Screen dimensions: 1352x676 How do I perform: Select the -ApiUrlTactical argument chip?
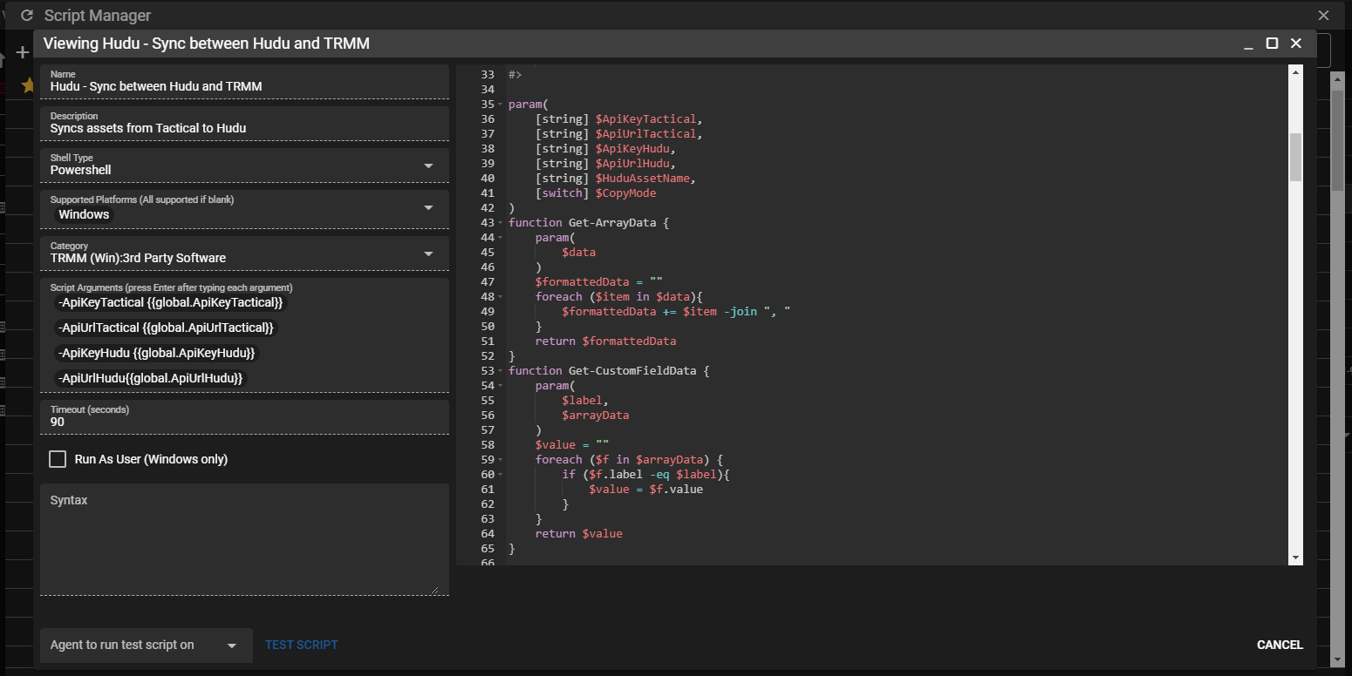[166, 328]
